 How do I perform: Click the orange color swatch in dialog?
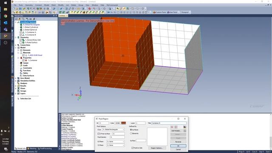(x=124, y=123)
